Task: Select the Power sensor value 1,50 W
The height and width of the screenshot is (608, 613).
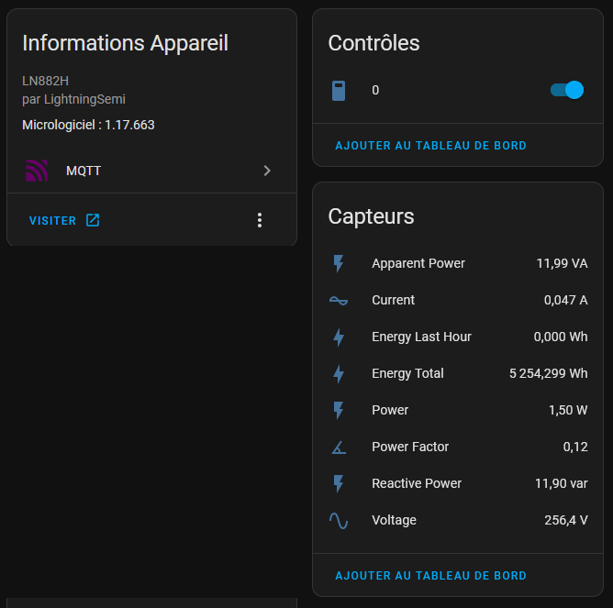Action: 568,410
